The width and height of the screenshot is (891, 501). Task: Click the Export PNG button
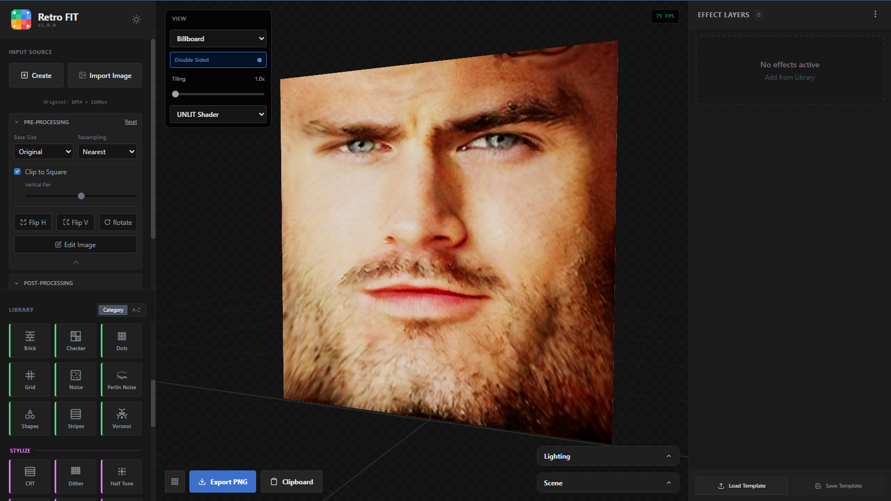point(223,482)
